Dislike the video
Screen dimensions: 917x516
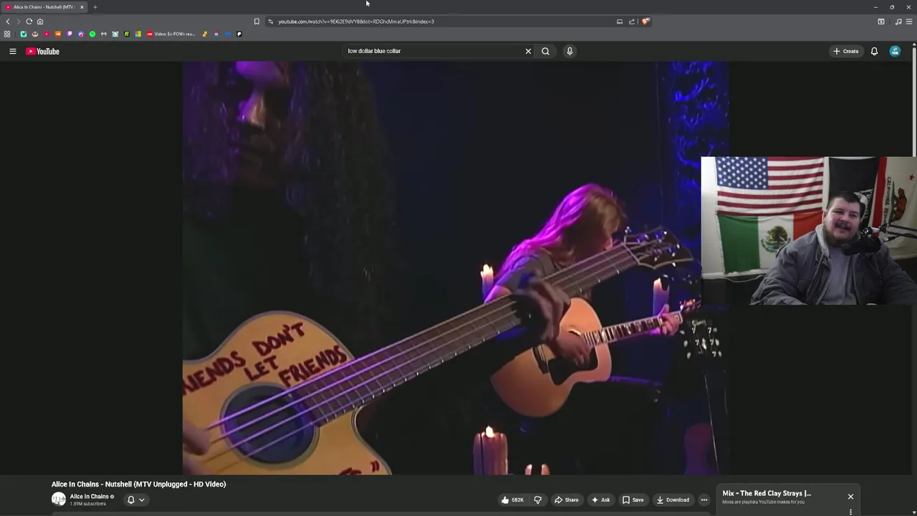[x=538, y=500]
